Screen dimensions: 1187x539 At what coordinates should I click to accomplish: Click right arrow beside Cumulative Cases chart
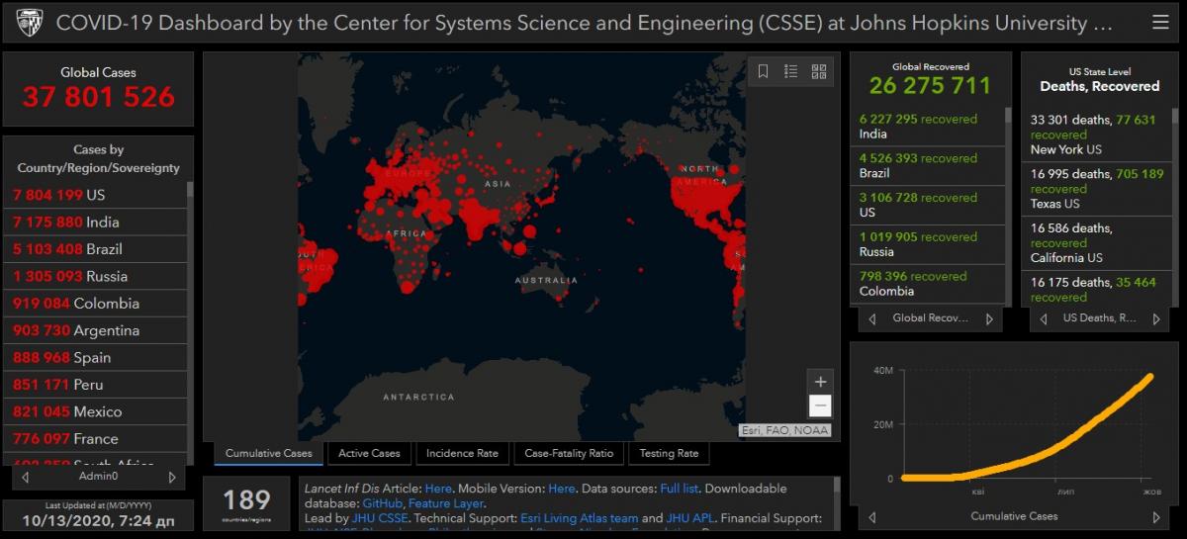[x=1156, y=516]
